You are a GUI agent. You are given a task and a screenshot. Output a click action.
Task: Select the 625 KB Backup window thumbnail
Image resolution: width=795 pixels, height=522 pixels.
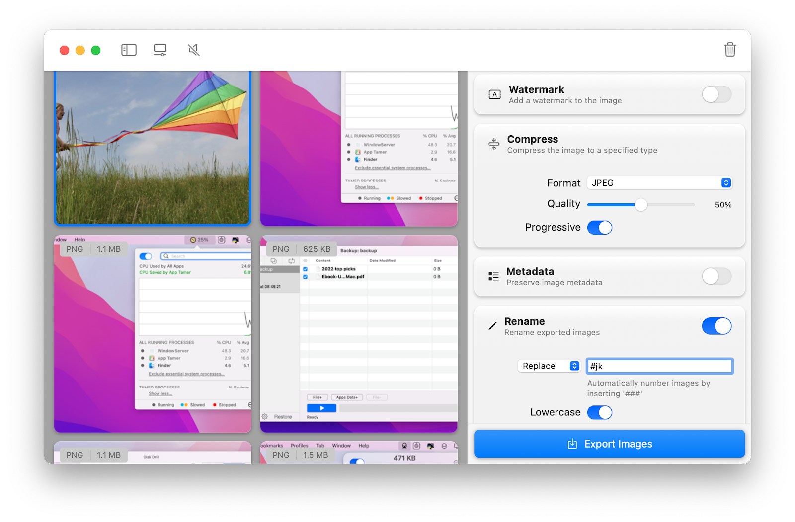[359, 334]
